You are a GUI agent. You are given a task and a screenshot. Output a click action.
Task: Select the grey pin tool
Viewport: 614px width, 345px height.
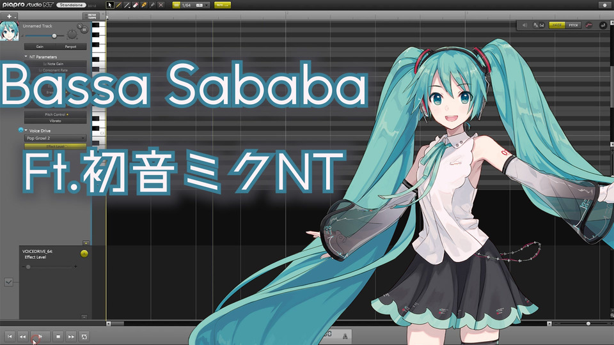click(x=152, y=5)
